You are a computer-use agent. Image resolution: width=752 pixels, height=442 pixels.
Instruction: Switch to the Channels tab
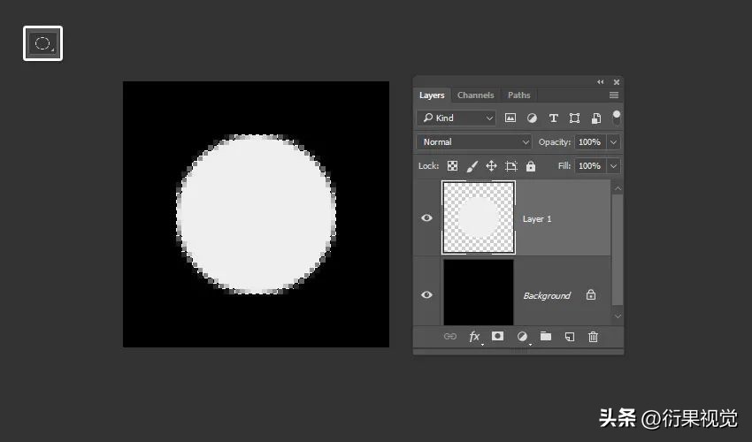pos(476,95)
